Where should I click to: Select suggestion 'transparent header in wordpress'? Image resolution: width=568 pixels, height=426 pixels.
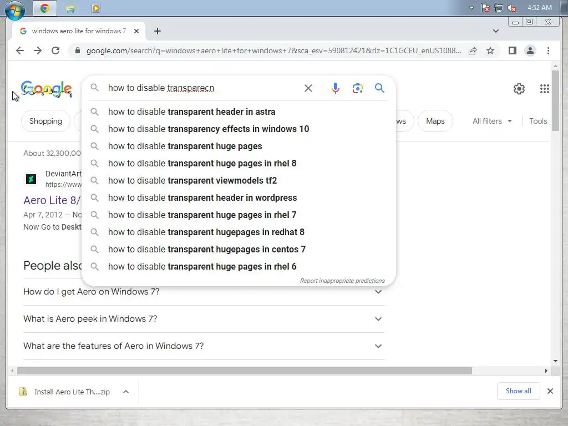[239, 198]
